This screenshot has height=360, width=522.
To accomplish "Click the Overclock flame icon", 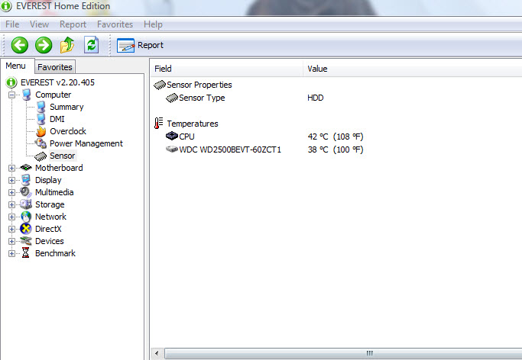I will (41, 131).
